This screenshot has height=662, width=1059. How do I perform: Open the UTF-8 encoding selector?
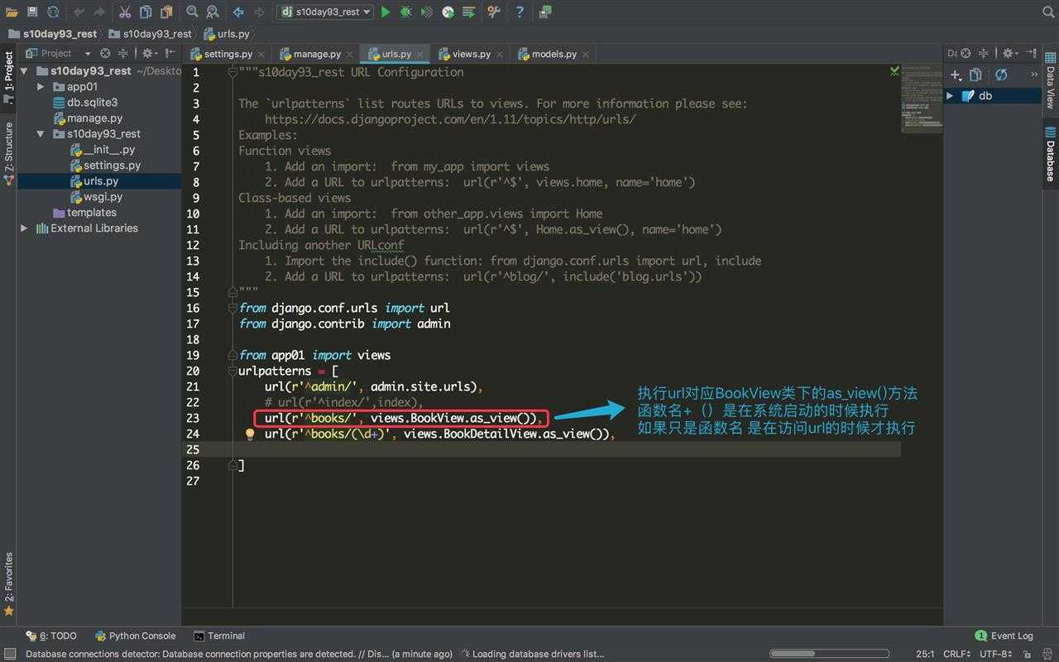coord(997,654)
